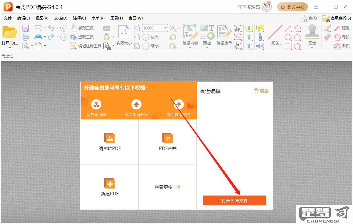This screenshot has width=353, height=224.
Task: Click the Undo arrow icon
Action: (51, 28)
